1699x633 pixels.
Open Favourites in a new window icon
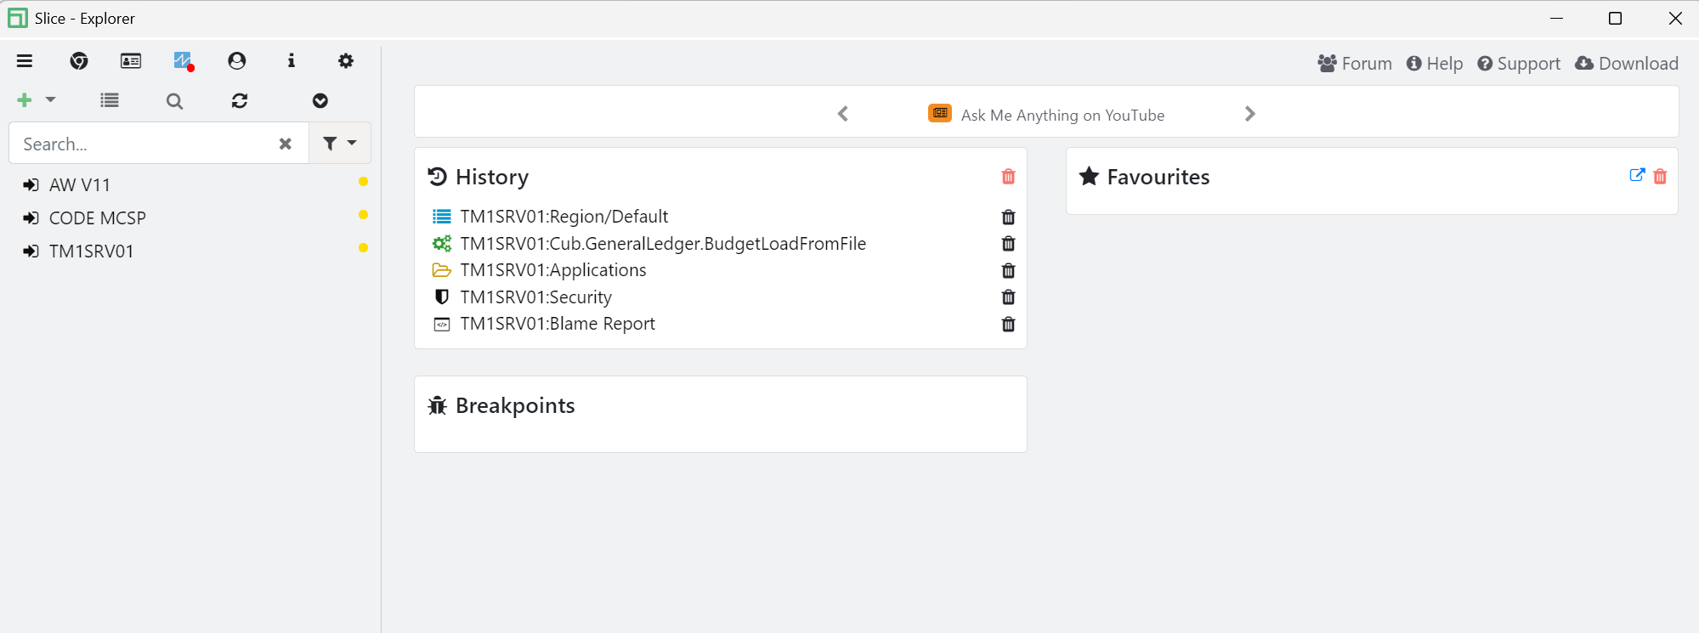[x=1637, y=175]
